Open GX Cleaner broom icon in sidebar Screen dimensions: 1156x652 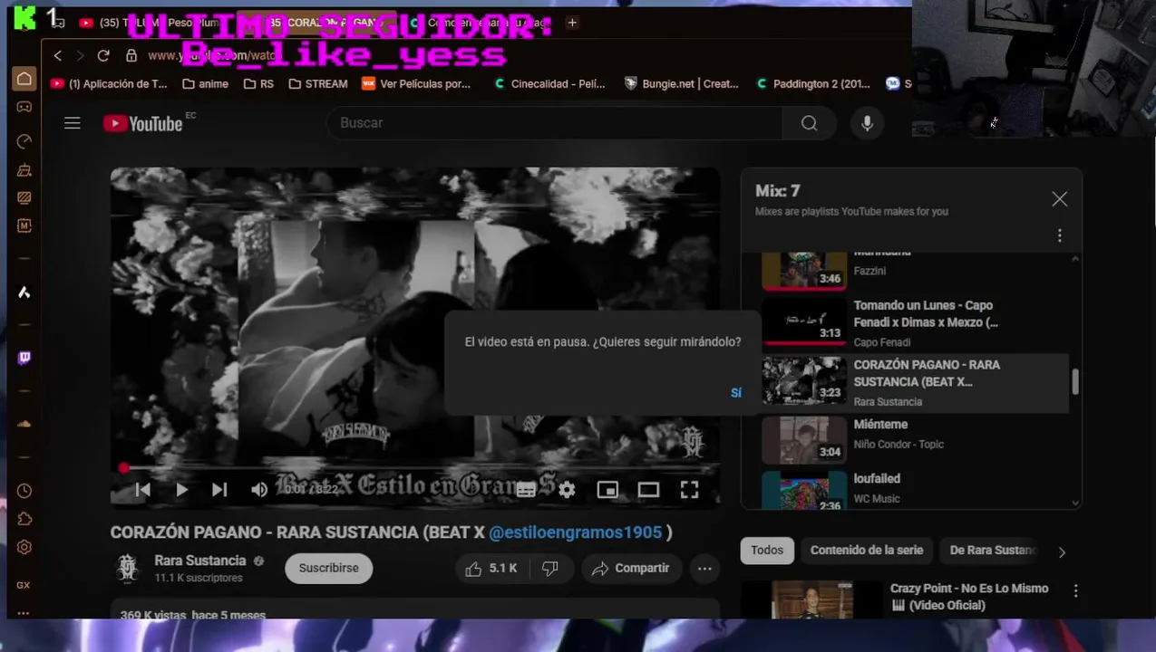24,169
